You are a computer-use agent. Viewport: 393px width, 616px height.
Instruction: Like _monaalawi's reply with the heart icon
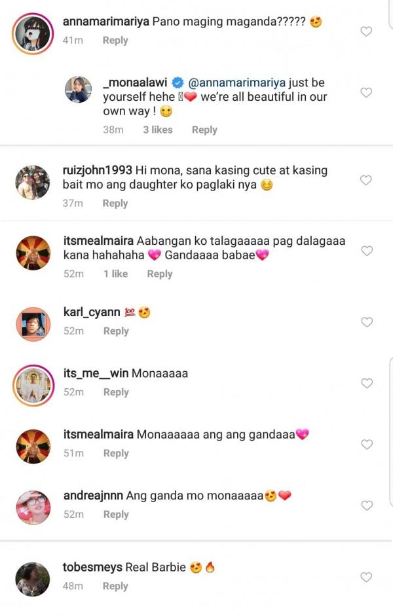tap(366, 93)
